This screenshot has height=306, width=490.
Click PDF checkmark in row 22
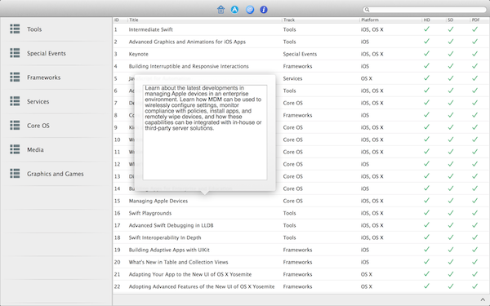475,286
